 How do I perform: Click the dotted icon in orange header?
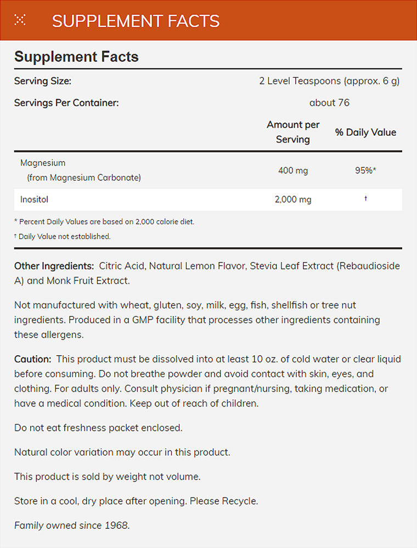[20, 21]
